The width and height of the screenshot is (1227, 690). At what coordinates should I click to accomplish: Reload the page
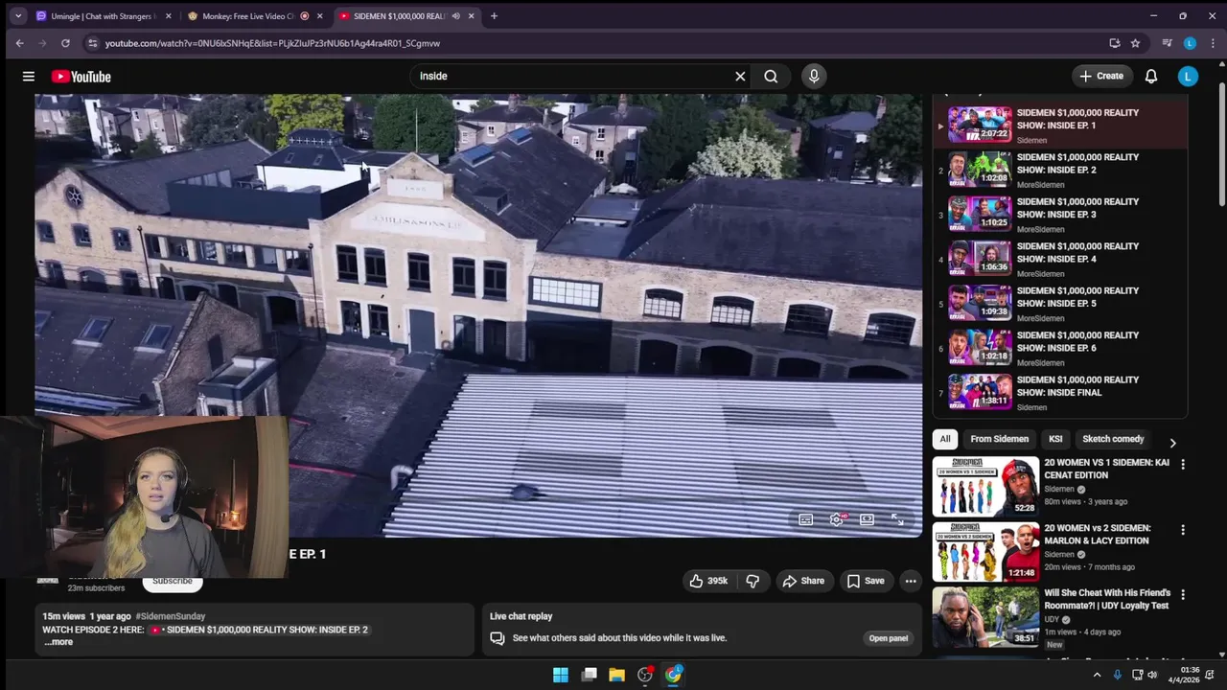point(65,43)
